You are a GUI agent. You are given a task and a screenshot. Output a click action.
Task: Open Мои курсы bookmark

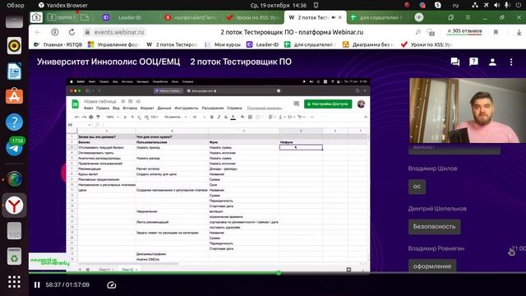click(x=223, y=44)
